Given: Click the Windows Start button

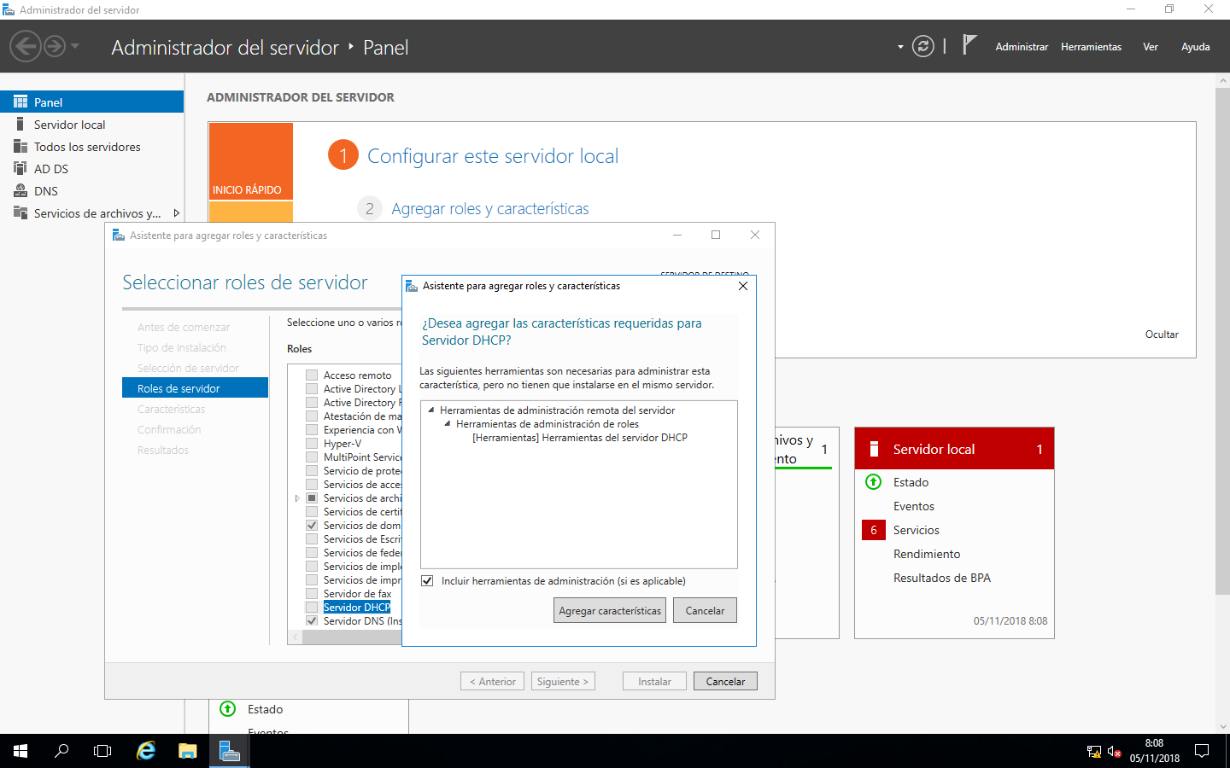Looking at the screenshot, I should [20, 751].
